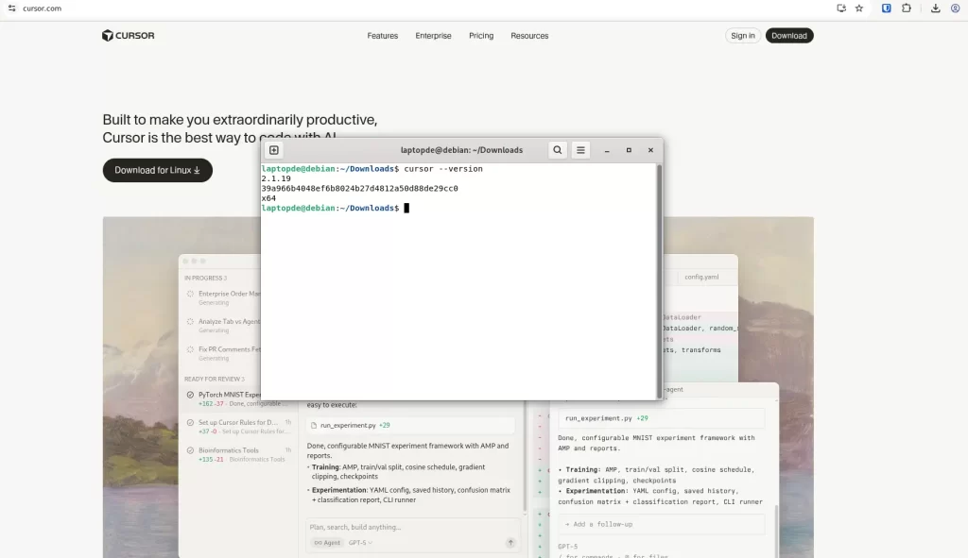Click the terminal search icon
Viewport: 968px width, 558px height.
pos(558,150)
